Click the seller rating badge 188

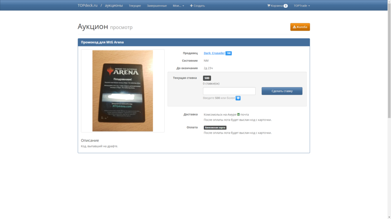[x=228, y=53]
